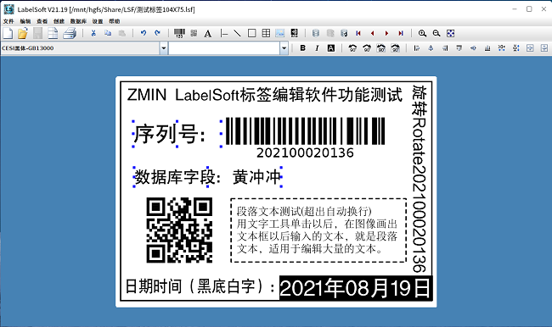Copy the selected objects
Screen dimensions: 552x327
tap(108, 33)
